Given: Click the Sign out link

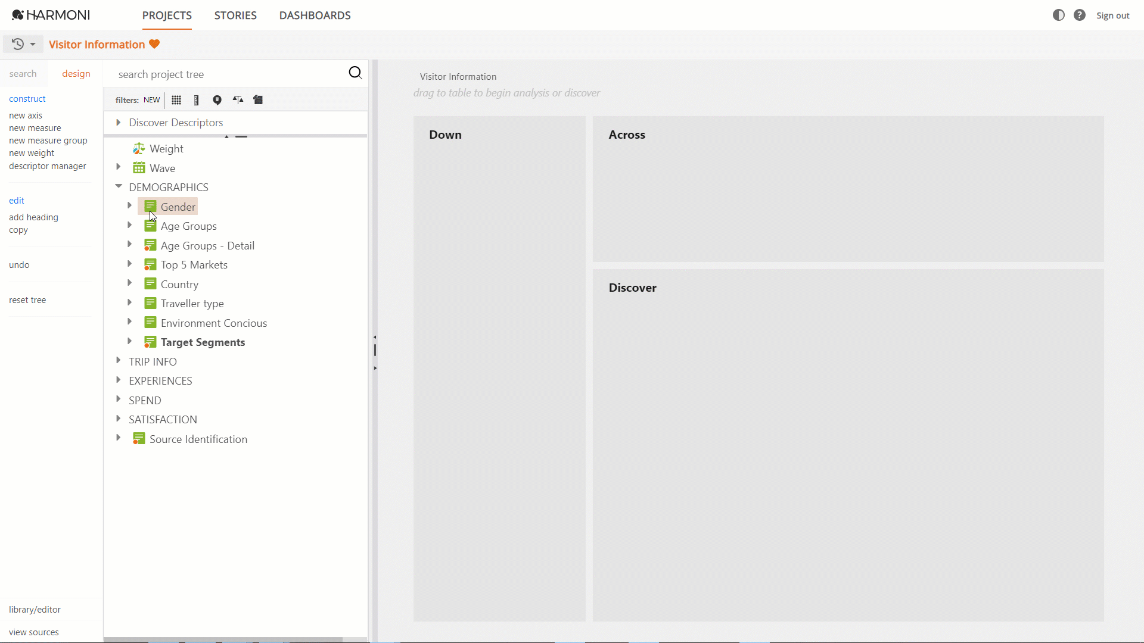Looking at the screenshot, I should [x=1112, y=15].
